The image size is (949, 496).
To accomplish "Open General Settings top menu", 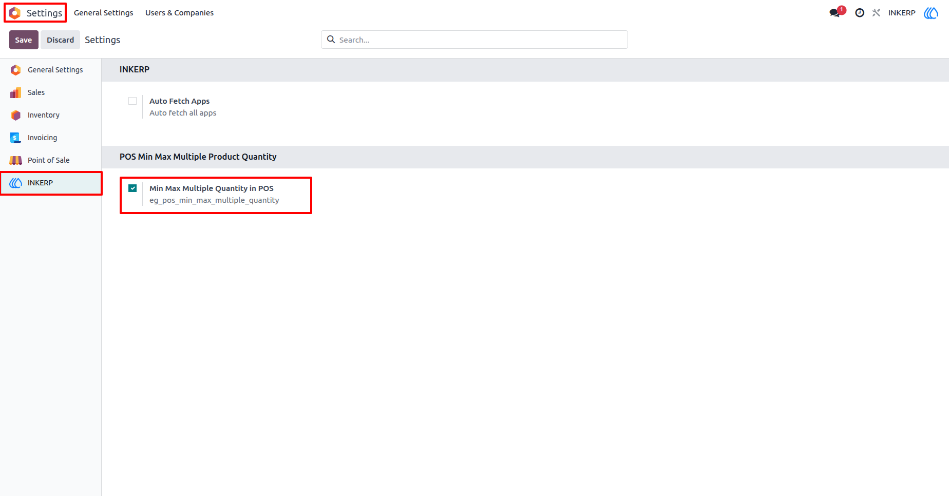I will [103, 13].
